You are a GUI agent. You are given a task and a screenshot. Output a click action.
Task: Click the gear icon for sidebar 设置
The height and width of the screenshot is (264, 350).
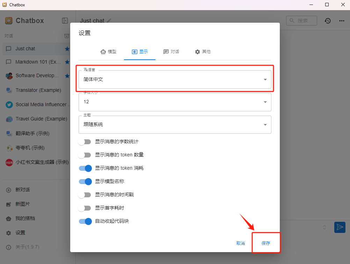tap(8, 233)
